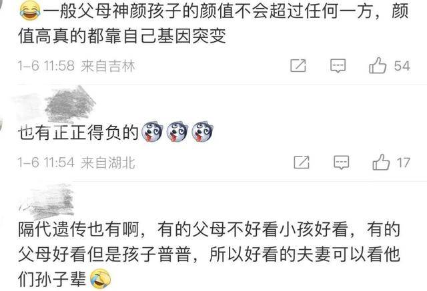Tap the laughing emoji before 一般父母神颜
The height and width of the screenshot is (291, 427).
pyautogui.click(x=29, y=12)
